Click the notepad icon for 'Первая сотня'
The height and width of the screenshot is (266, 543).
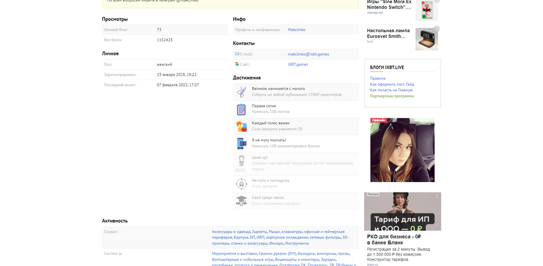pos(241,109)
